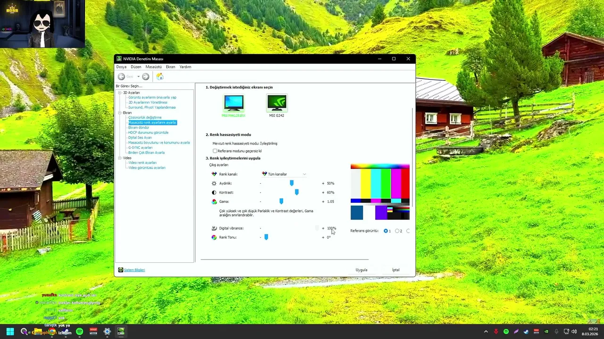Open Spotify from the taskbar
604x339 pixels.
[x=79, y=331]
